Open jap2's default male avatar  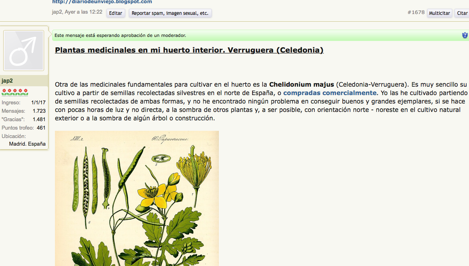(x=24, y=51)
